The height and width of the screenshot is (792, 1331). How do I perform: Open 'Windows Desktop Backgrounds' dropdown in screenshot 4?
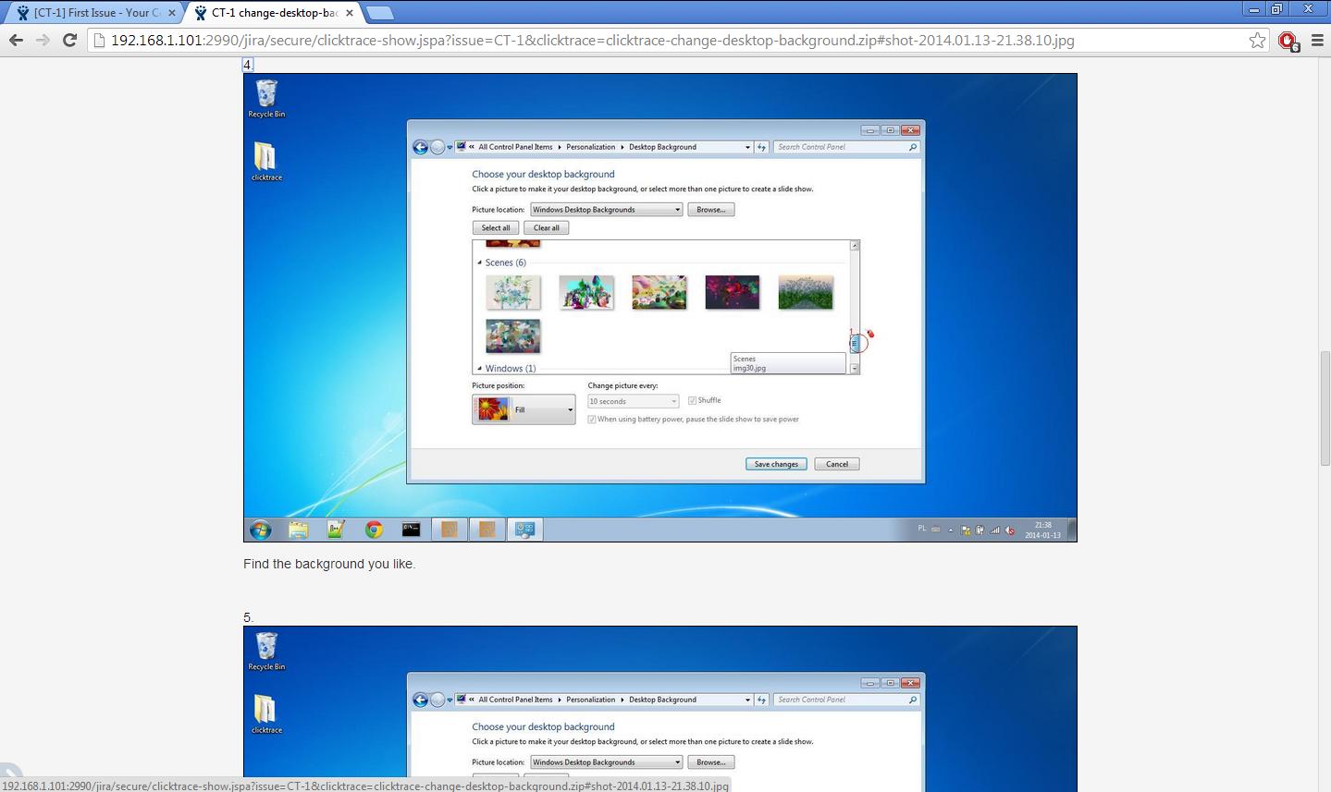click(x=606, y=210)
